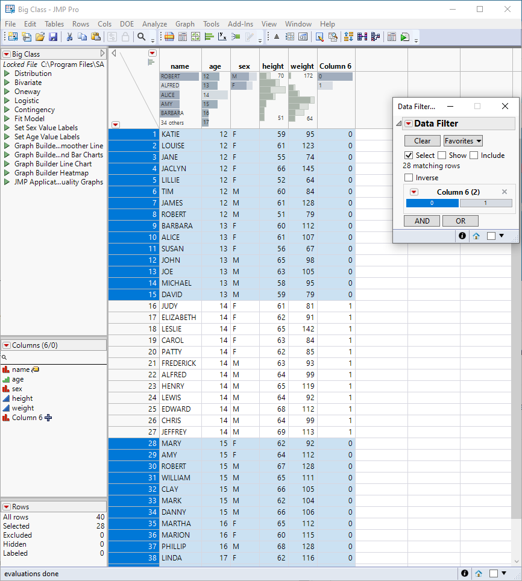Enable the Show checkbox in Data Filter
Screen dimensions: 522x581
[x=442, y=155]
